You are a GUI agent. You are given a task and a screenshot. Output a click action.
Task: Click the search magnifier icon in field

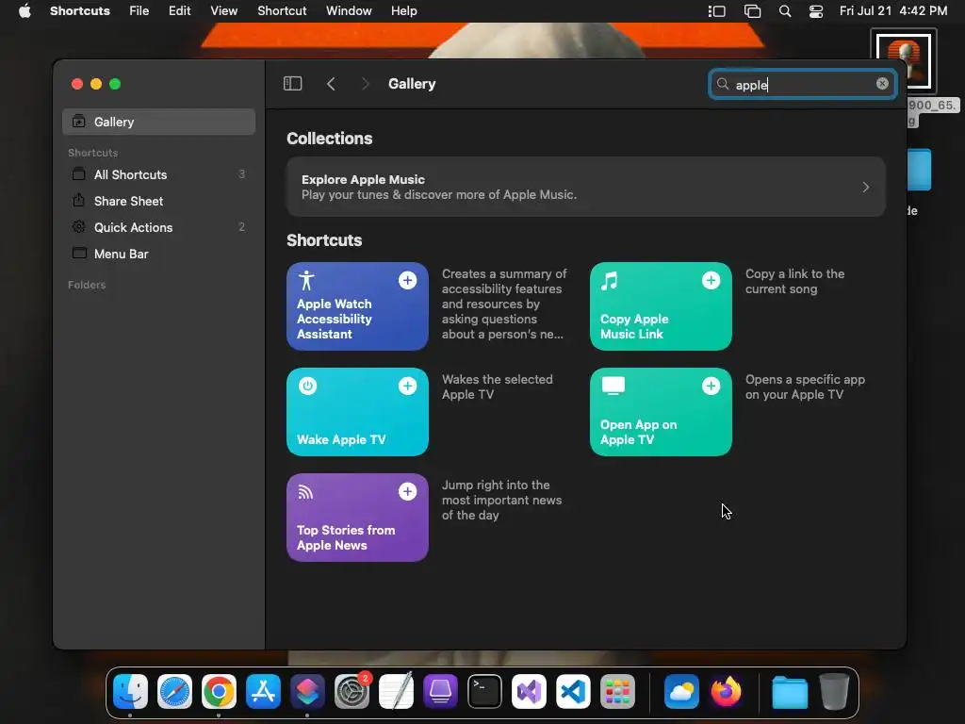(x=723, y=84)
